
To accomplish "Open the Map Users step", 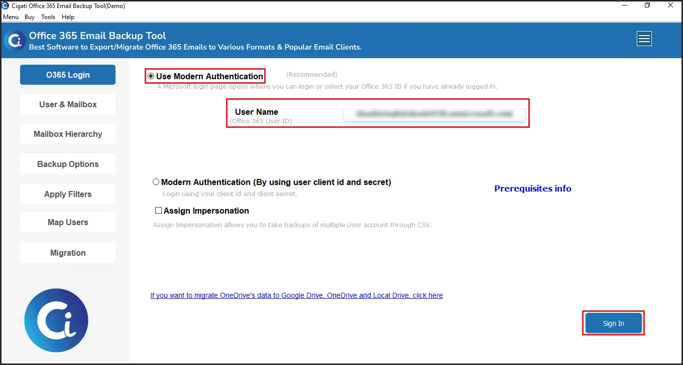I will (68, 222).
